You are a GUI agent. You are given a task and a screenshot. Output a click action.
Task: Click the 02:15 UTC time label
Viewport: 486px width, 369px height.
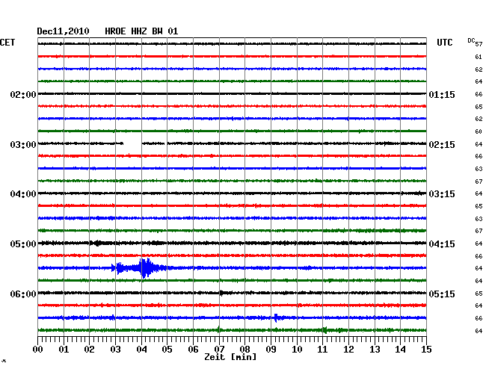click(x=442, y=145)
